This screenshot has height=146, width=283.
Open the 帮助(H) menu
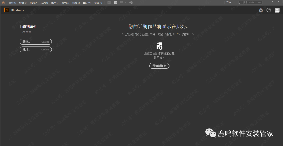[x=98, y=3]
